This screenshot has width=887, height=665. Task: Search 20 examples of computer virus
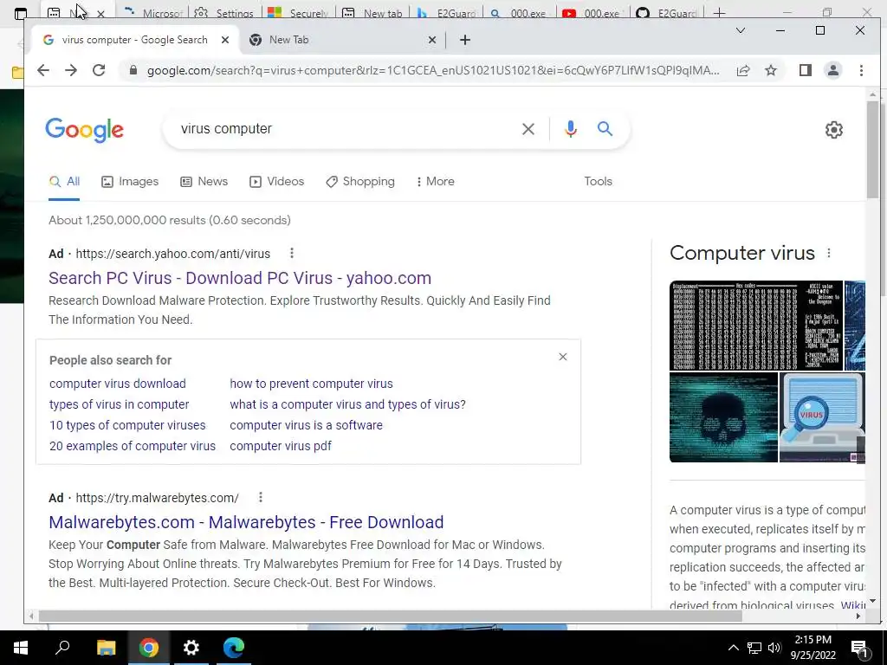point(133,446)
